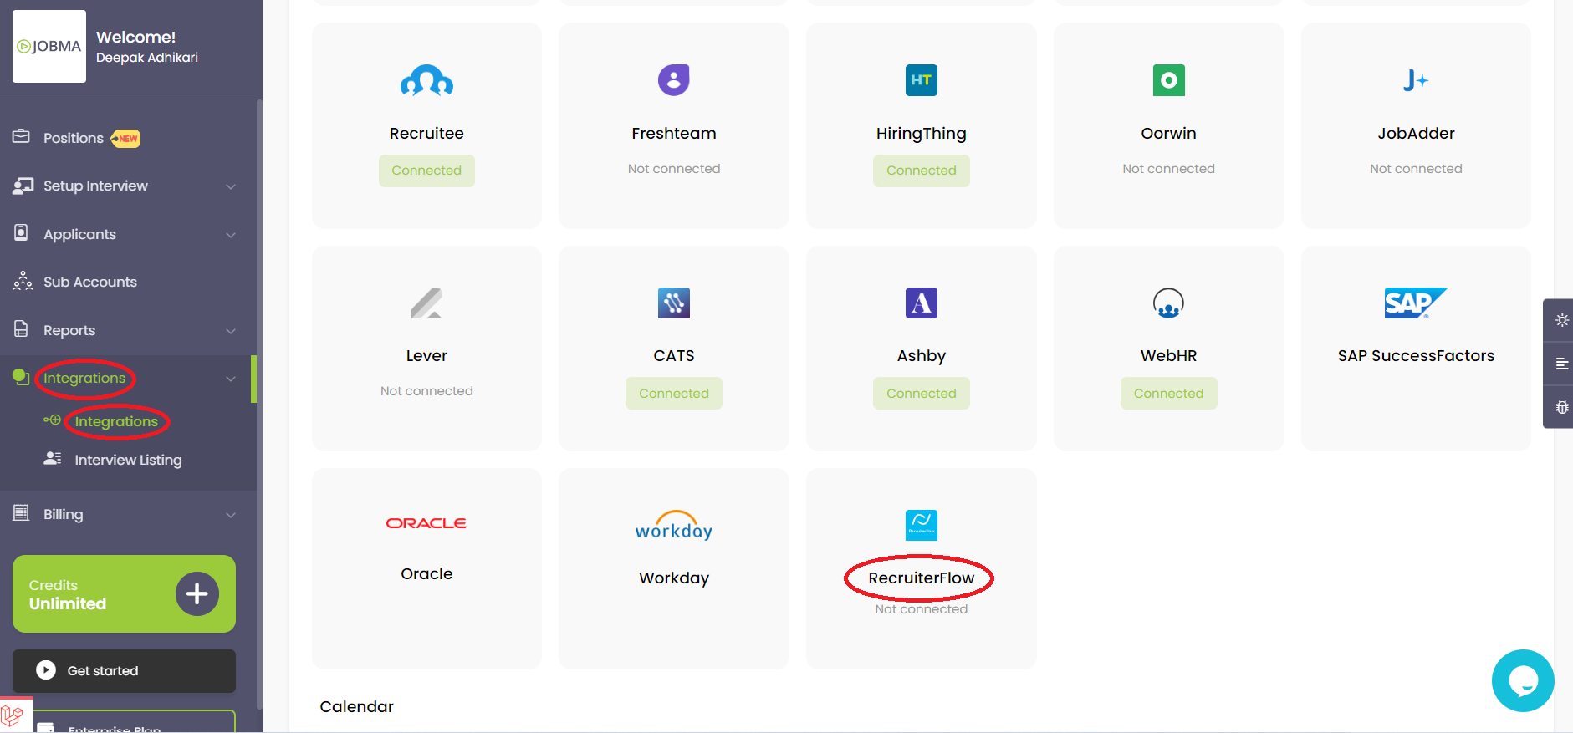Click the Integrations chat-bubble icon in the sidebar
The image size is (1573, 733).
coord(22,377)
